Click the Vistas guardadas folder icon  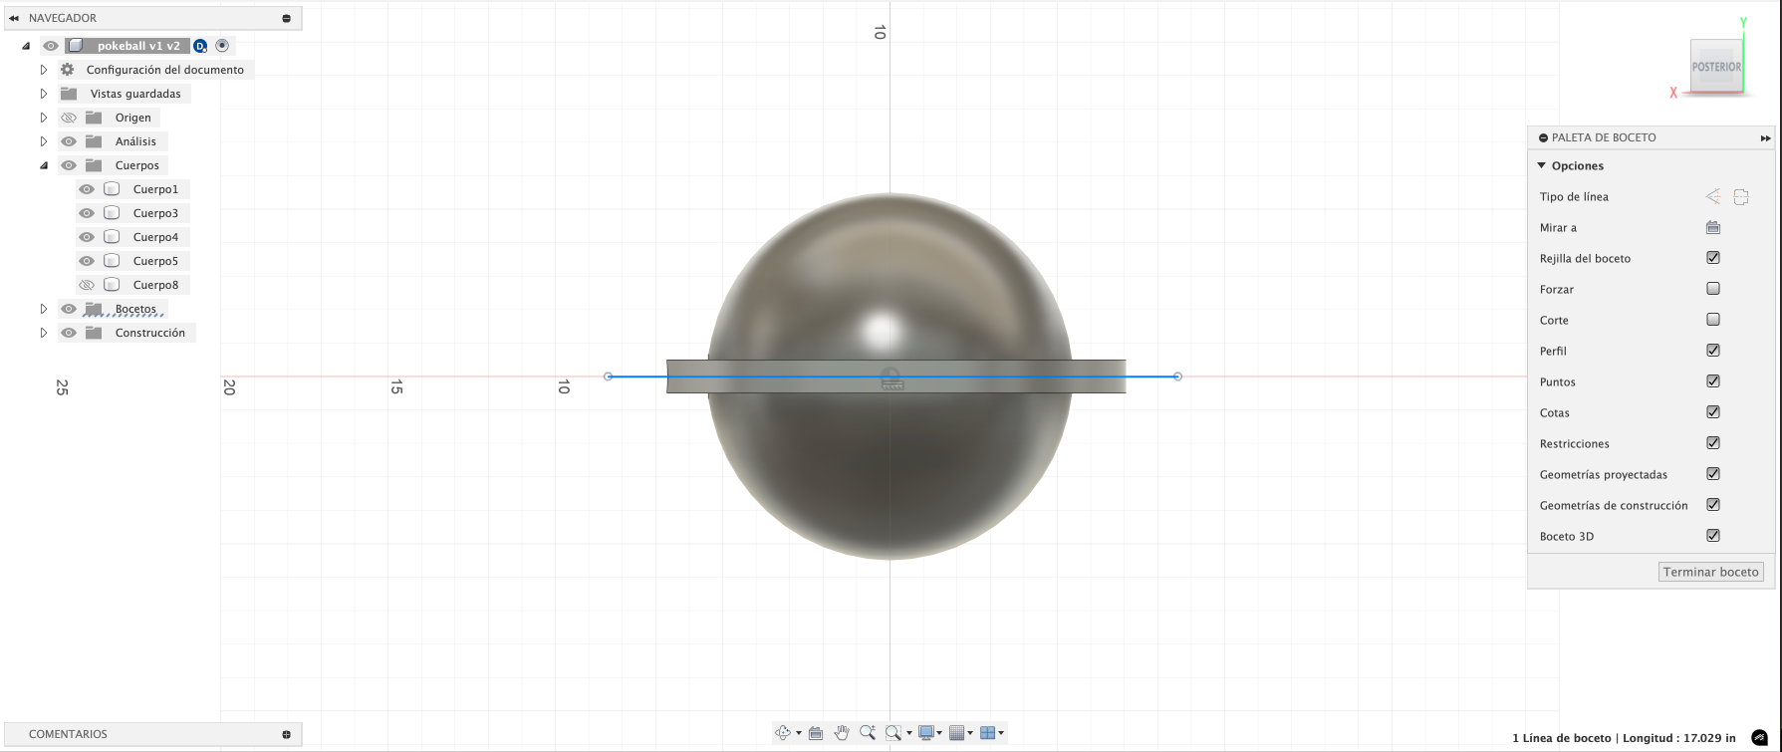(69, 94)
